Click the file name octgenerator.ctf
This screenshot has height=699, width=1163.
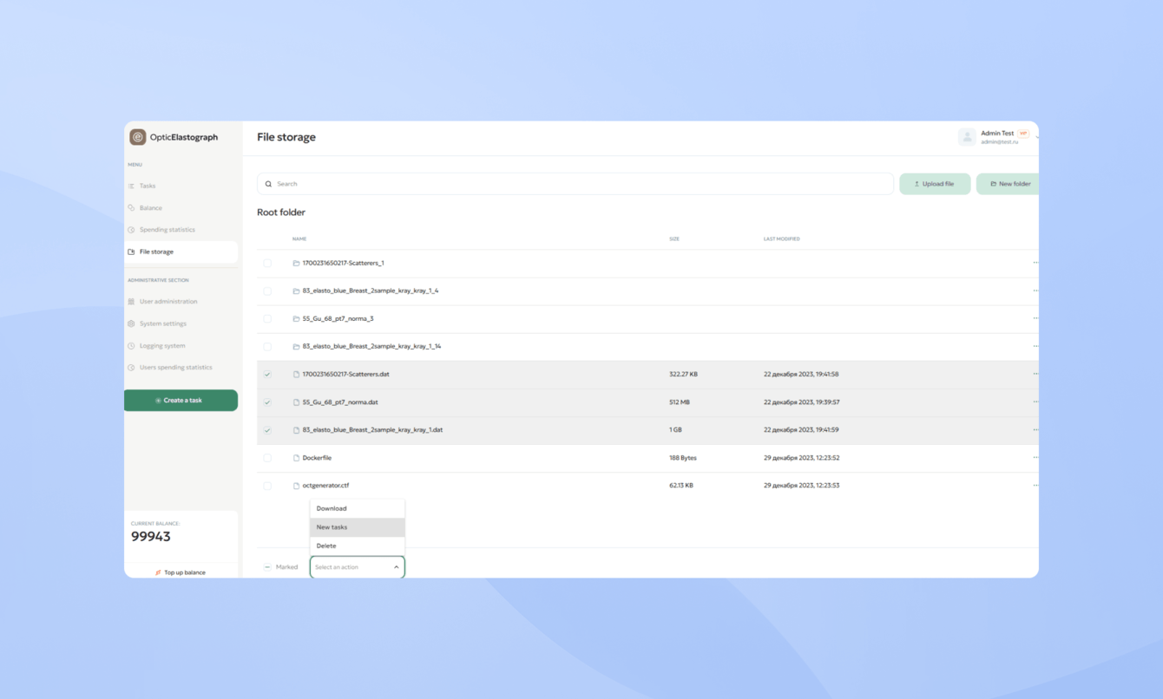click(x=325, y=486)
